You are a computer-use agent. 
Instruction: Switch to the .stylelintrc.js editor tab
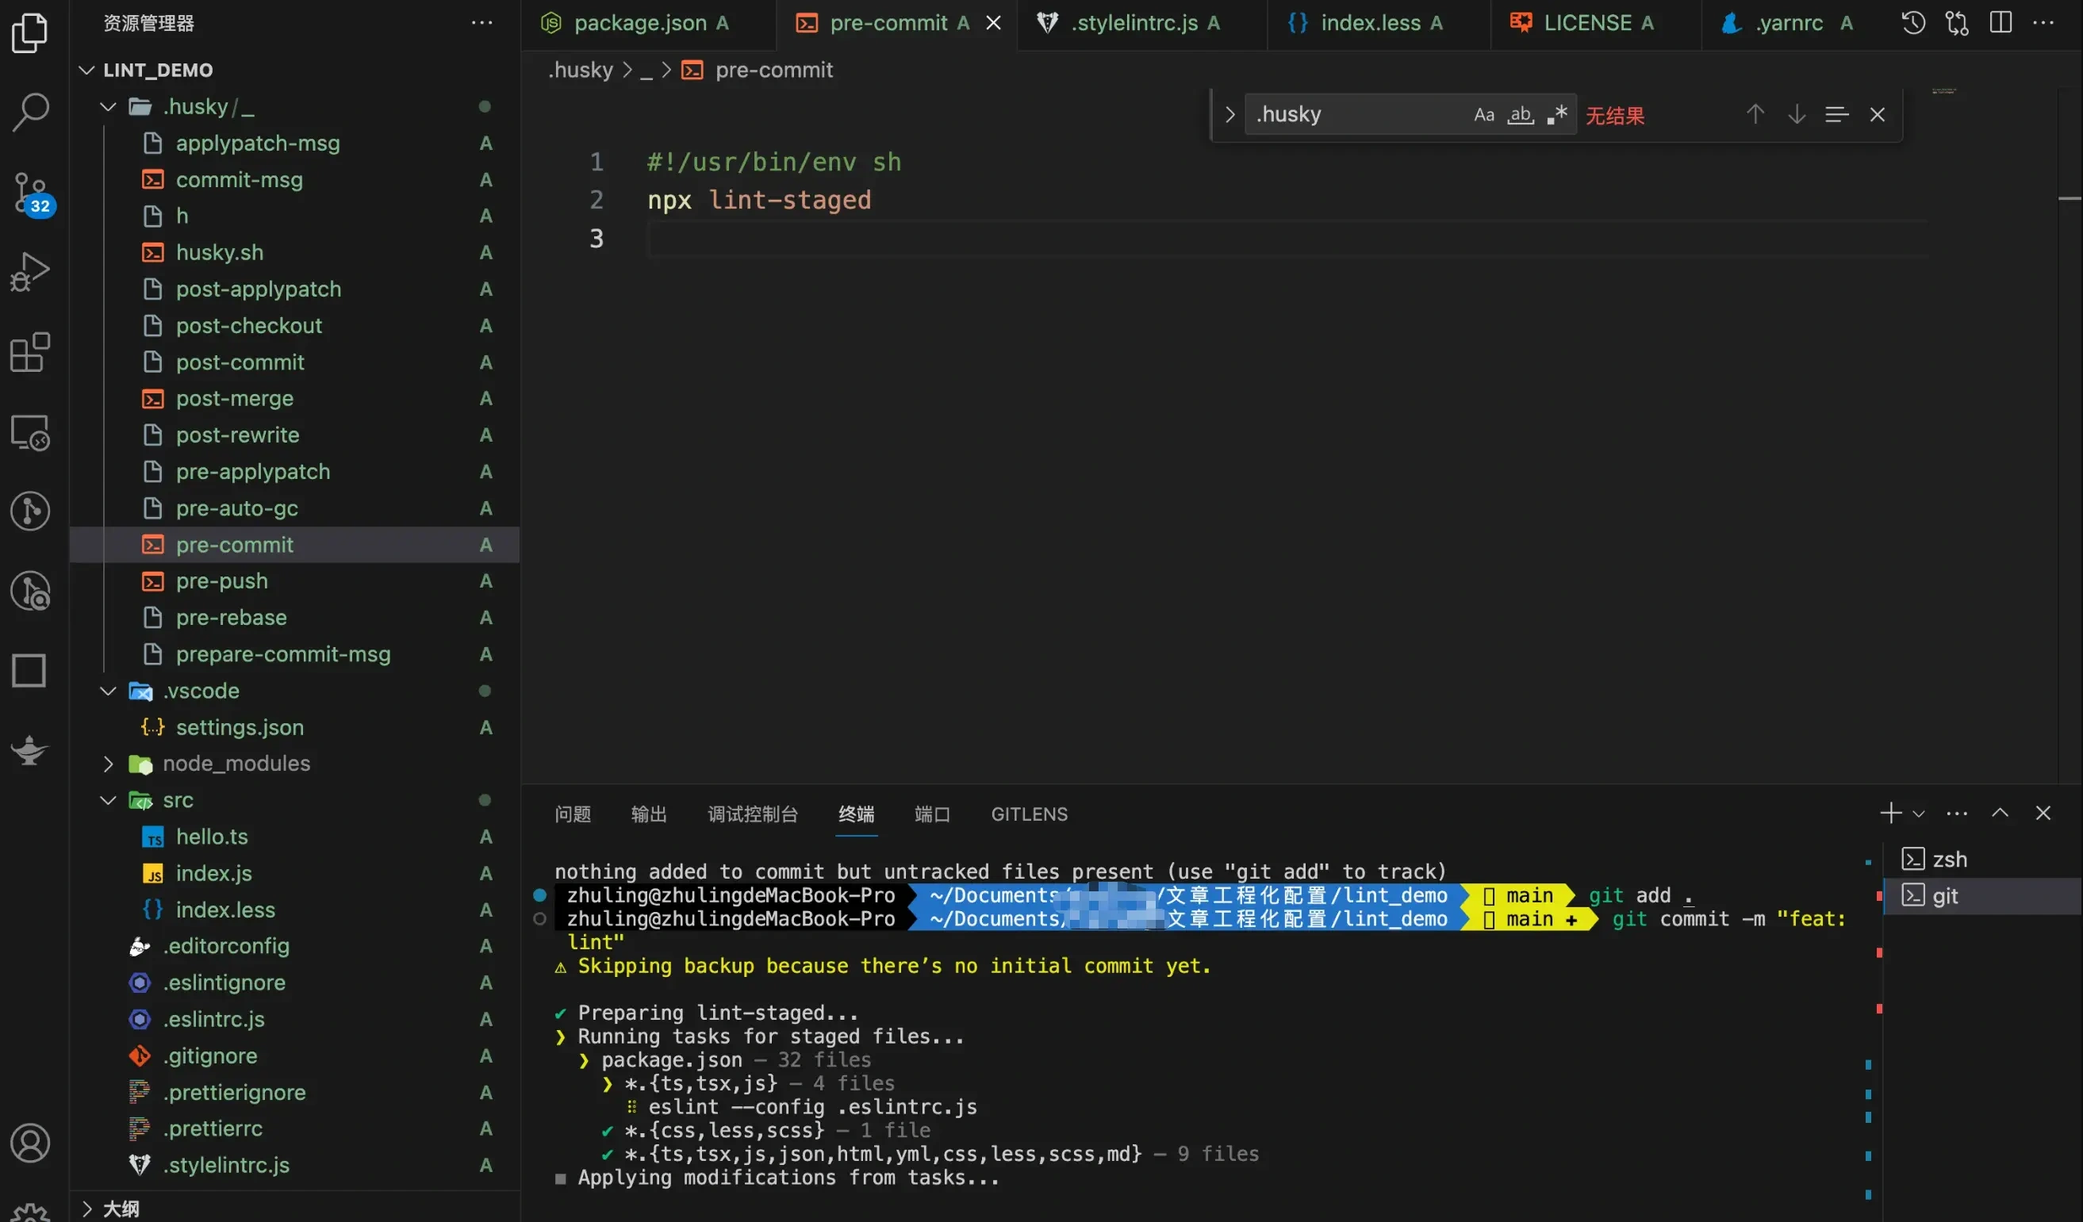pyautogui.click(x=1134, y=23)
